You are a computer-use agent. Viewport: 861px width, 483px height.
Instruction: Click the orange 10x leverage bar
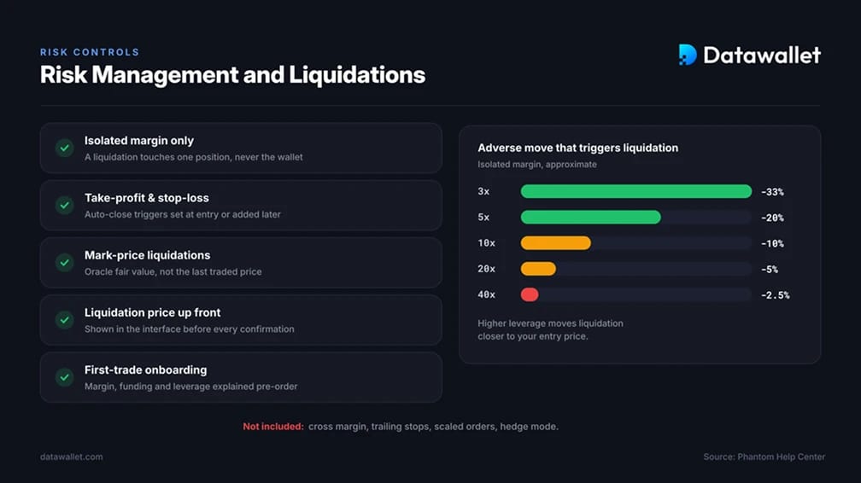[x=556, y=242]
